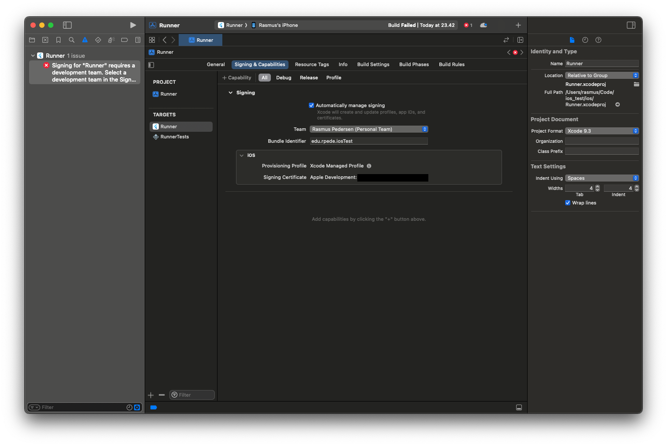Select the signing error issue row

85,72
